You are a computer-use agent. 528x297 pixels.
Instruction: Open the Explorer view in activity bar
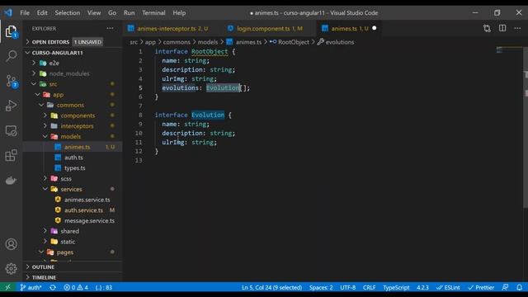tap(11, 31)
